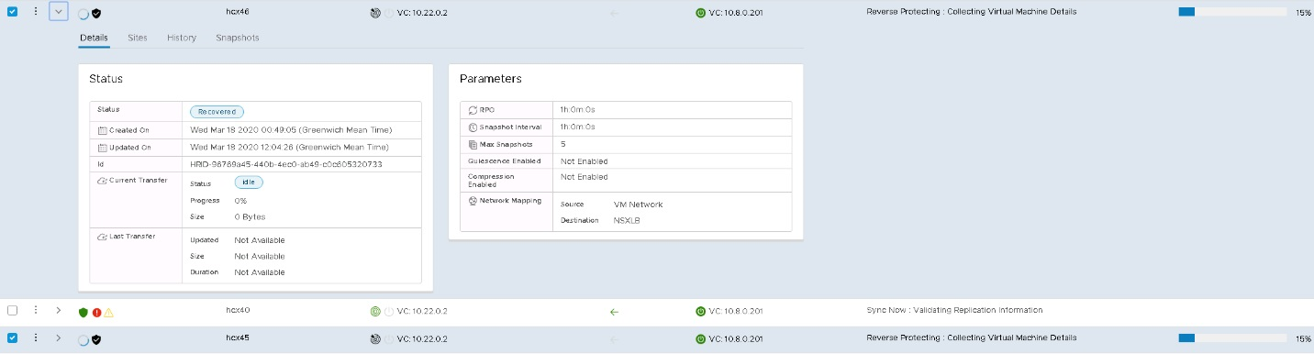Open the Snapshots tab
The width and height of the screenshot is (1314, 354).
(237, 38)
